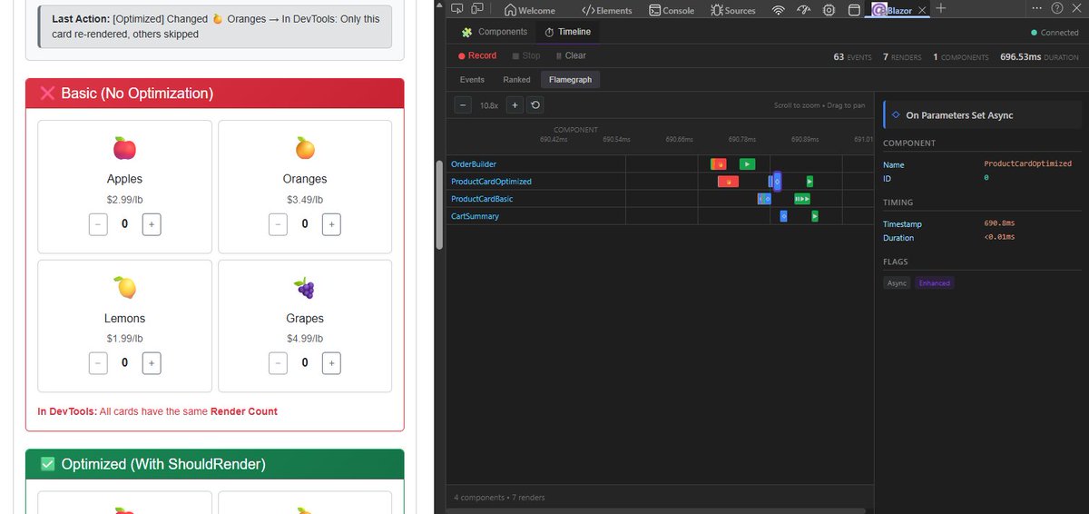Click the Enhanced flag badge
Image resolution: width=1089 pixels, height=514 pixels.
coord(934,283)
